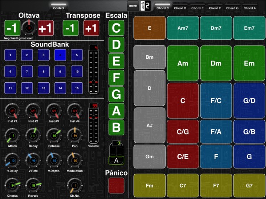Set Escala scale to F
The height and width of the screenshot is (199, 266).
(116, 78)
